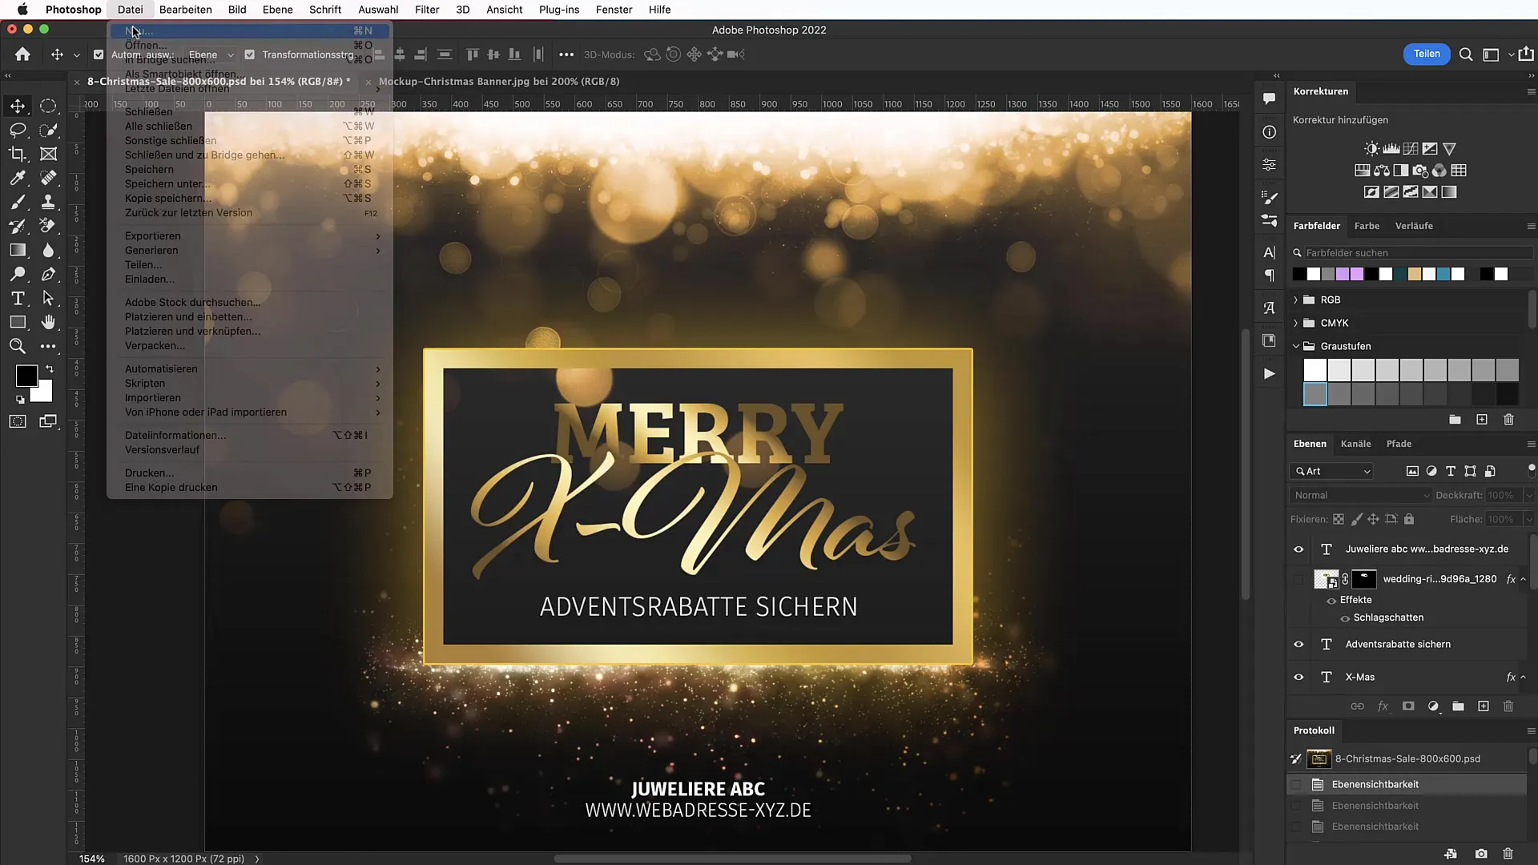This screenshot has width=1538, height=865.
Task: Open the search magnifier icon
Action: tap(1466, 54)
